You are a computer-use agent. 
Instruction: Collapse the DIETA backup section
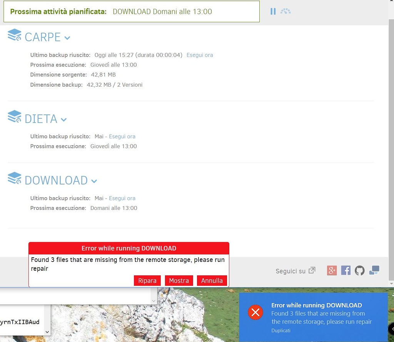[x=64, y=120]
